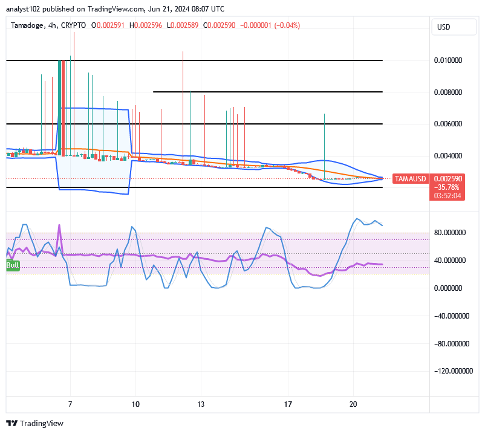Click the date label 17 on time axis

[288, 405]
